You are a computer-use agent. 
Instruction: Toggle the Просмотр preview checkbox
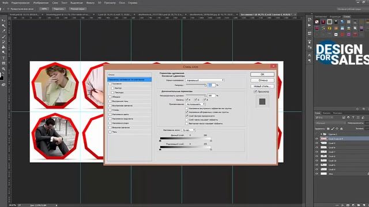255,91
